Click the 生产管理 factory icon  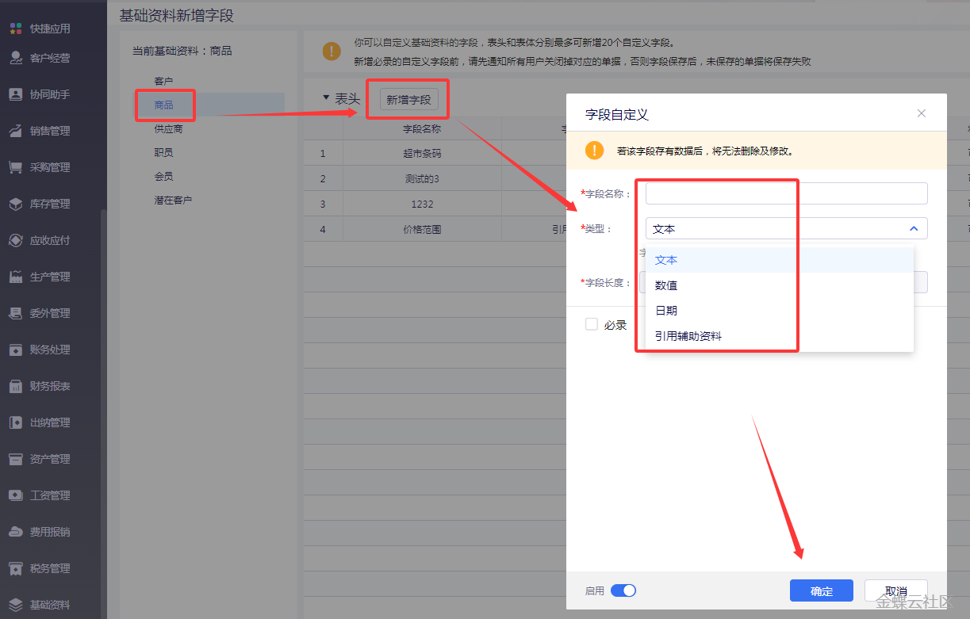pos(15,277)
